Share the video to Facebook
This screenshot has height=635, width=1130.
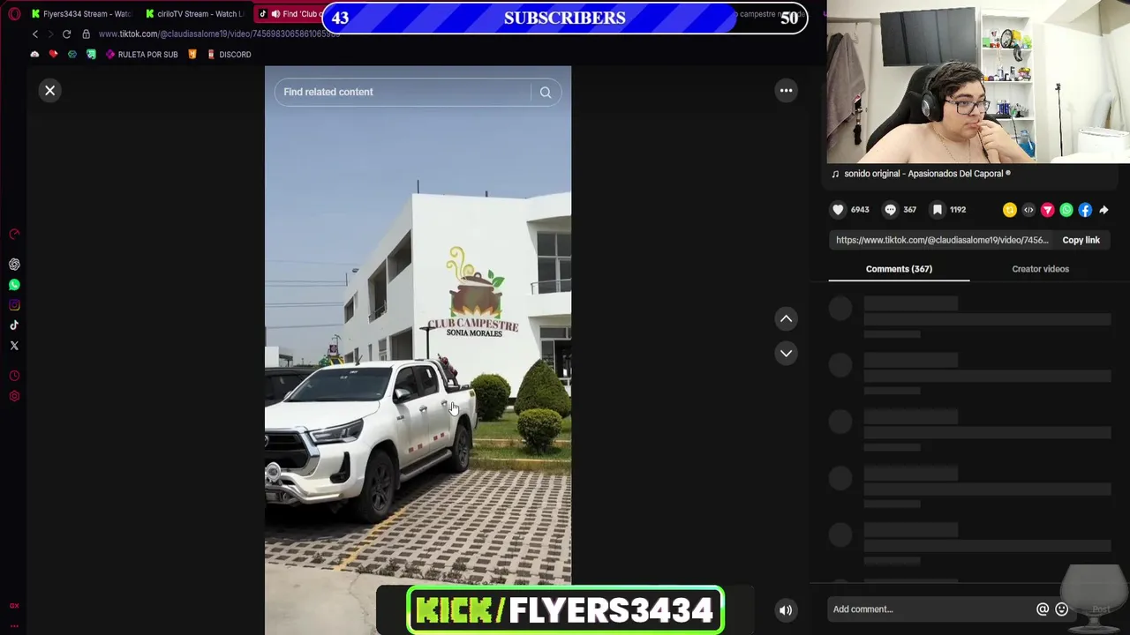1085,210
